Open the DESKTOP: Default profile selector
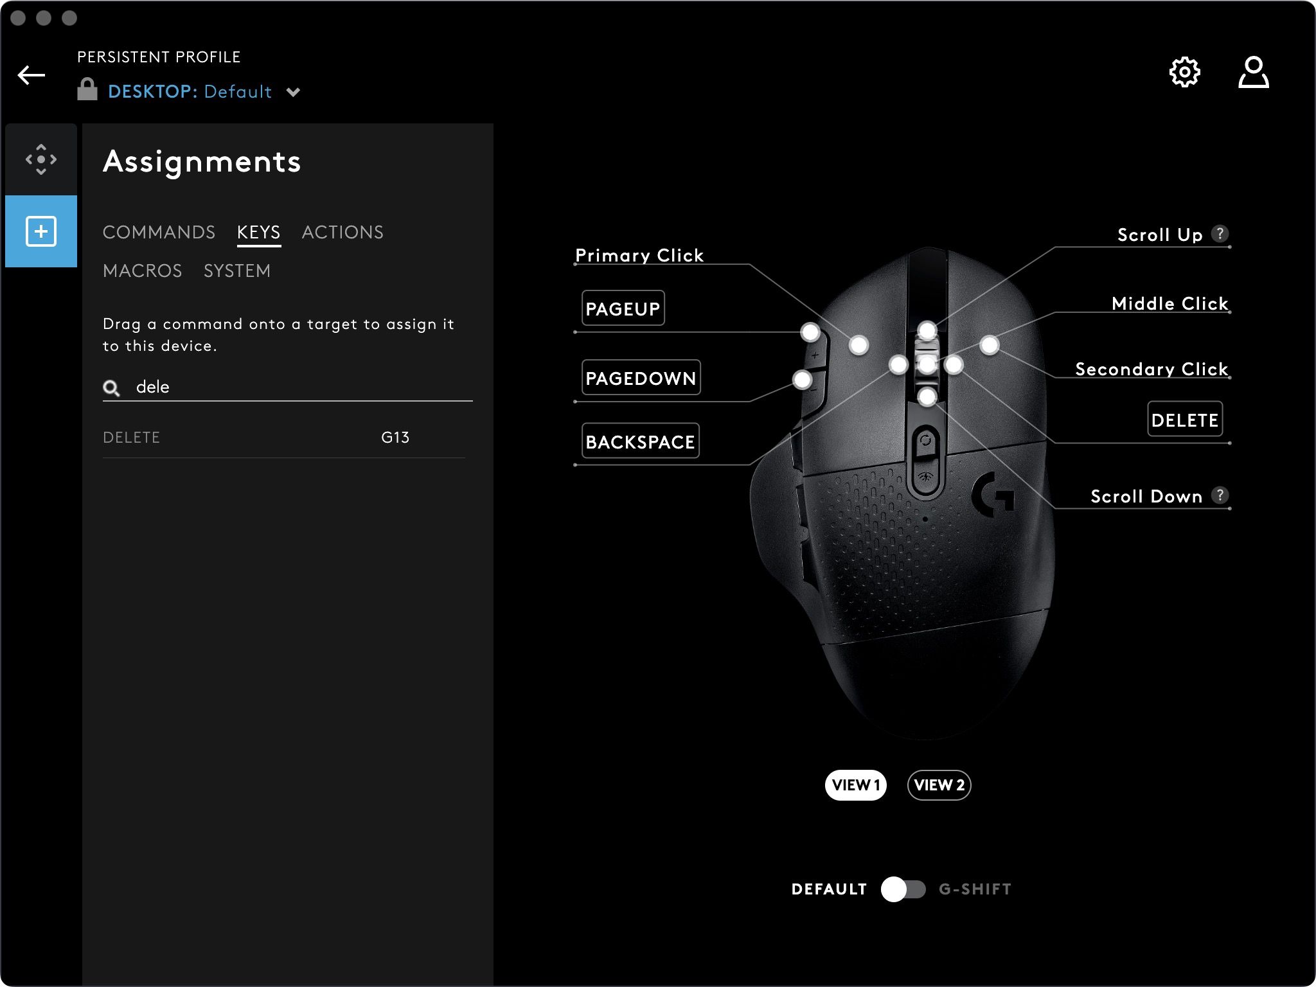Screen dimensions: 1316x987 [190, 92]
